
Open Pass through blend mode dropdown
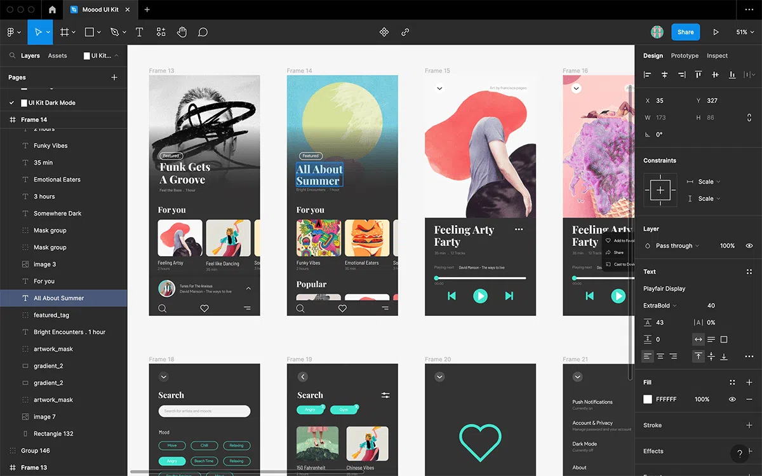pyautogui.click(x=677, y=246)
